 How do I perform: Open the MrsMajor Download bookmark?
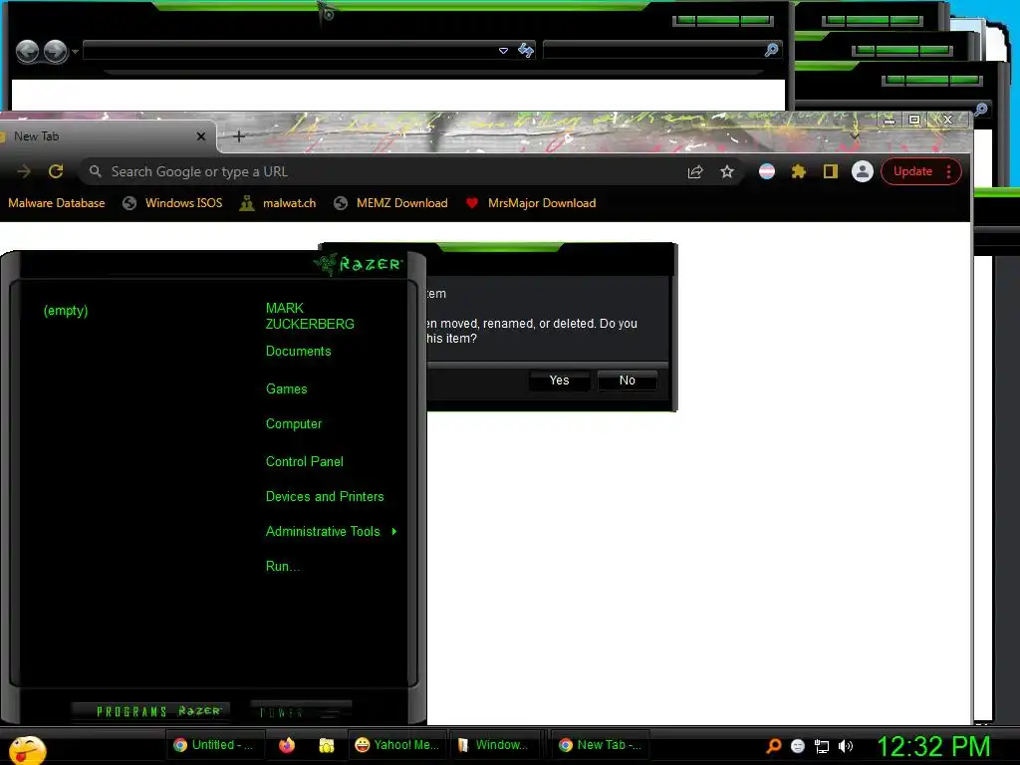pos(531,203)
